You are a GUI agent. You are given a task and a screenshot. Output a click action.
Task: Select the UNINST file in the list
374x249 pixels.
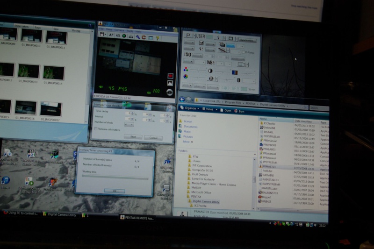pos(266,201)
